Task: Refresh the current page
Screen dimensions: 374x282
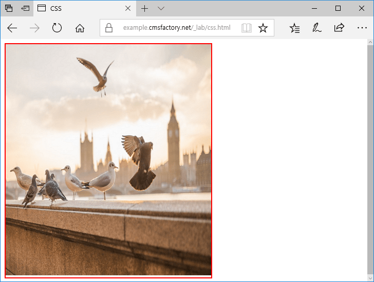Action: [57, 28]
